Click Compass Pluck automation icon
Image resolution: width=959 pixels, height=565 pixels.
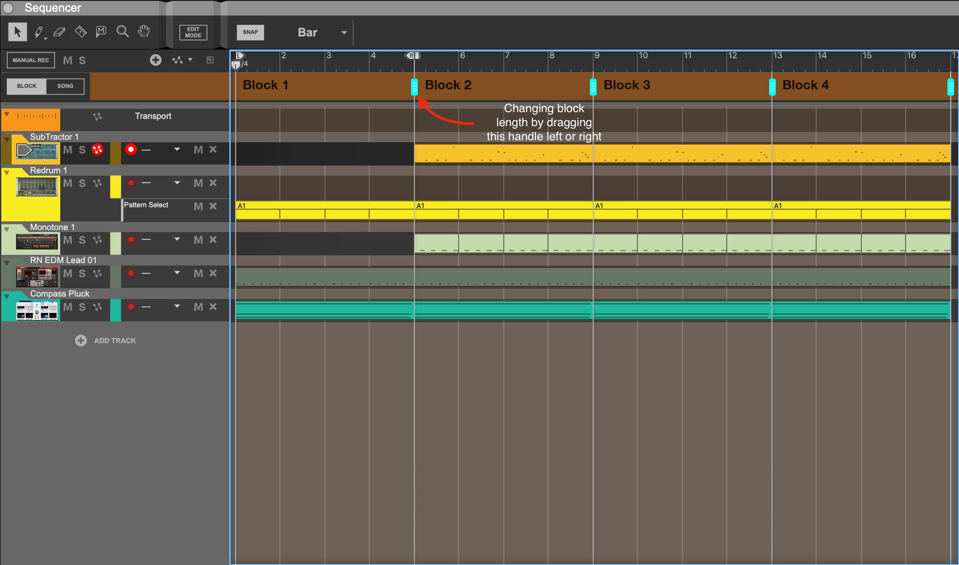click(97, 307)
